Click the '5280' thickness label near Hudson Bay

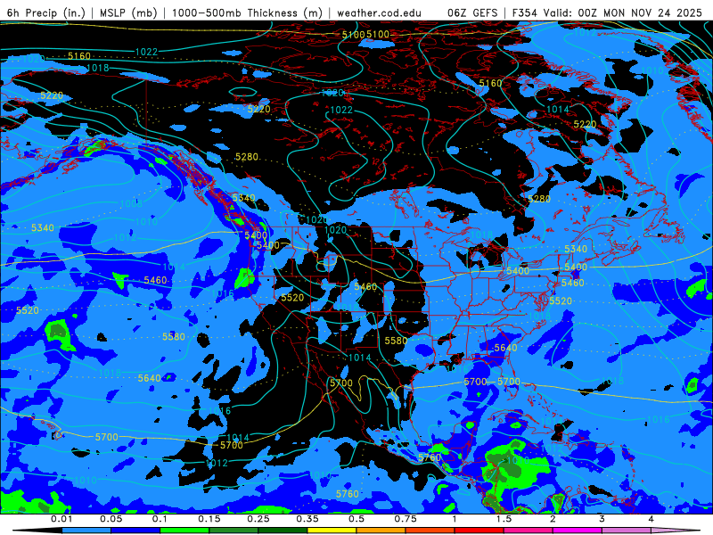(539, 199)
